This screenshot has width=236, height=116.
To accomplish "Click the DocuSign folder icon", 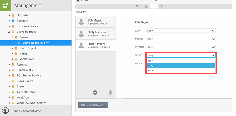I will [13, 15].
